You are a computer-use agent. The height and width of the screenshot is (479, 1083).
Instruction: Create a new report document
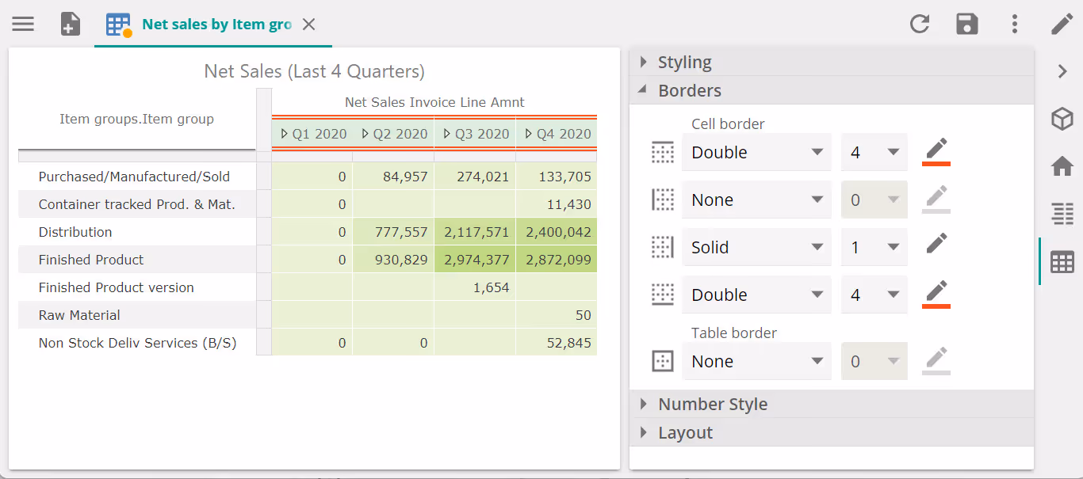[x=70, y=24]
